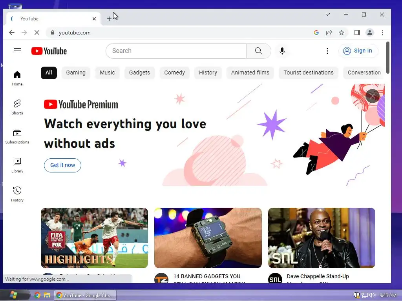Click browser back arrow
The height and width of the screenshot is (301, 402).
click(11, 33)
